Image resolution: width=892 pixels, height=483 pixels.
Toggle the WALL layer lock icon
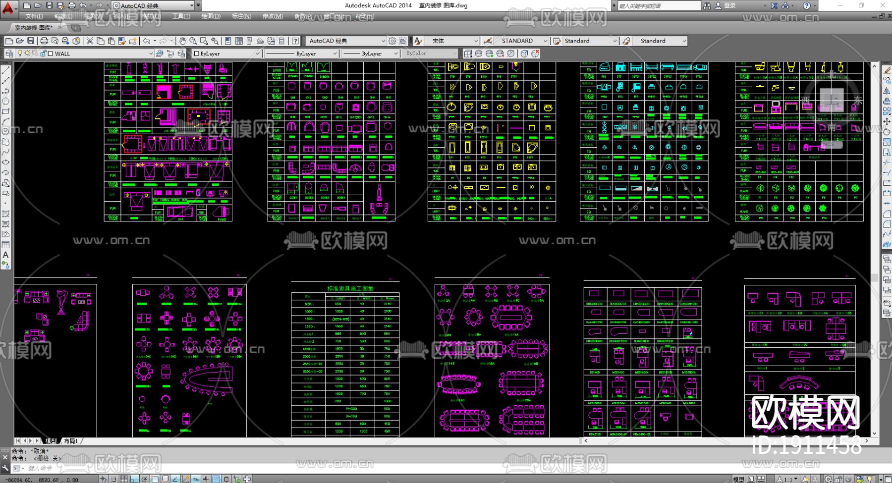[43, 54]
